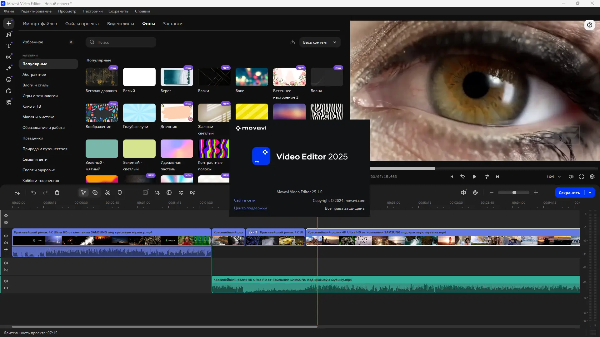Open the crop and rotate tool

[157, 193]
